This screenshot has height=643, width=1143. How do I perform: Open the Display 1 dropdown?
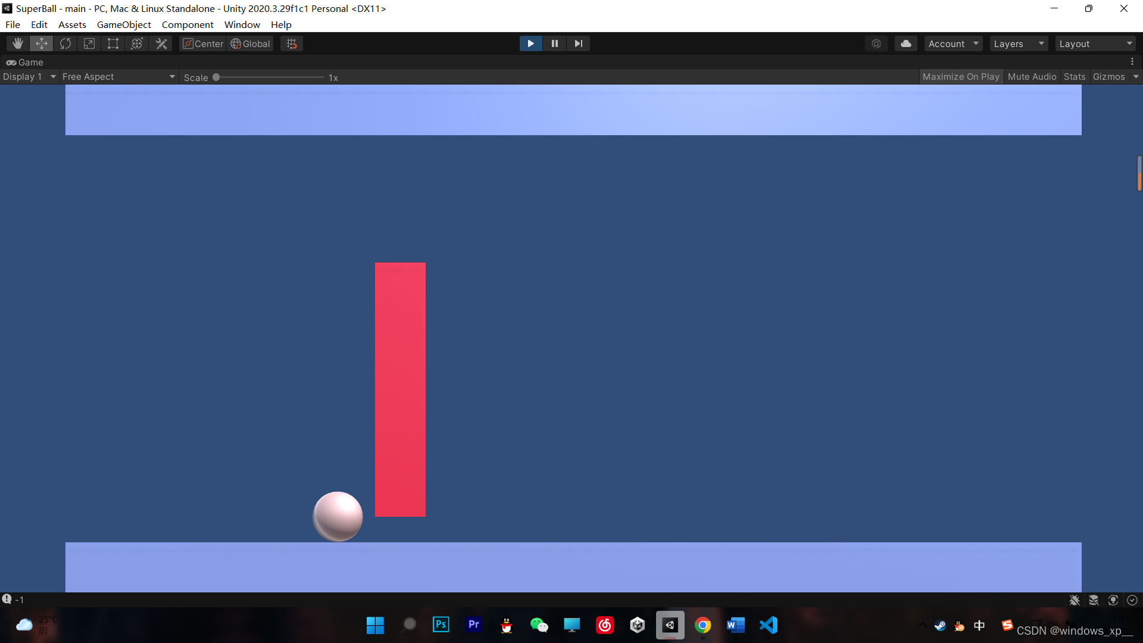pyautogui.click(x=29, y=77)
